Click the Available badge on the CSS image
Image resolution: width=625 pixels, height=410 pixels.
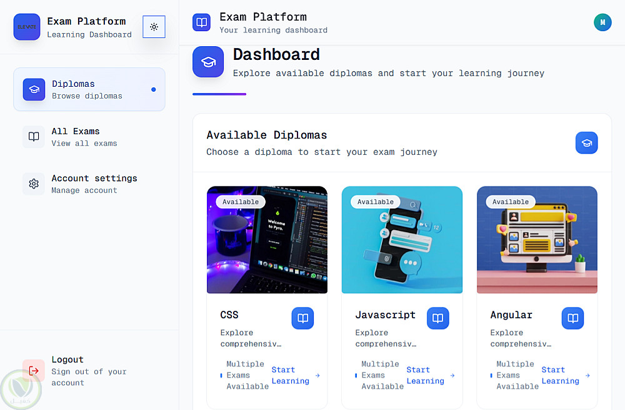tap(241, 202)
